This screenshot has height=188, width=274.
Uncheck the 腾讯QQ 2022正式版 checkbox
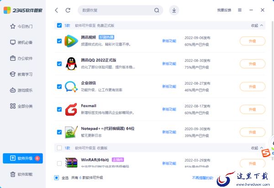pyautogui.click(x=59, y=64)
